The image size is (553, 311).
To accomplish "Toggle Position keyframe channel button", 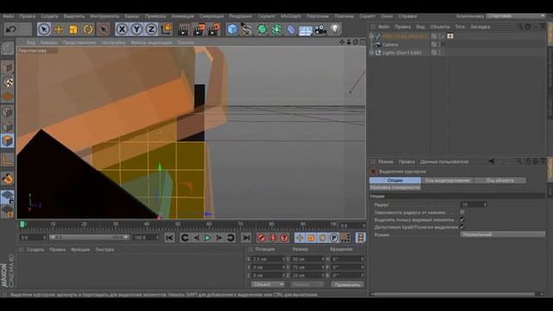I will [300, 238].
